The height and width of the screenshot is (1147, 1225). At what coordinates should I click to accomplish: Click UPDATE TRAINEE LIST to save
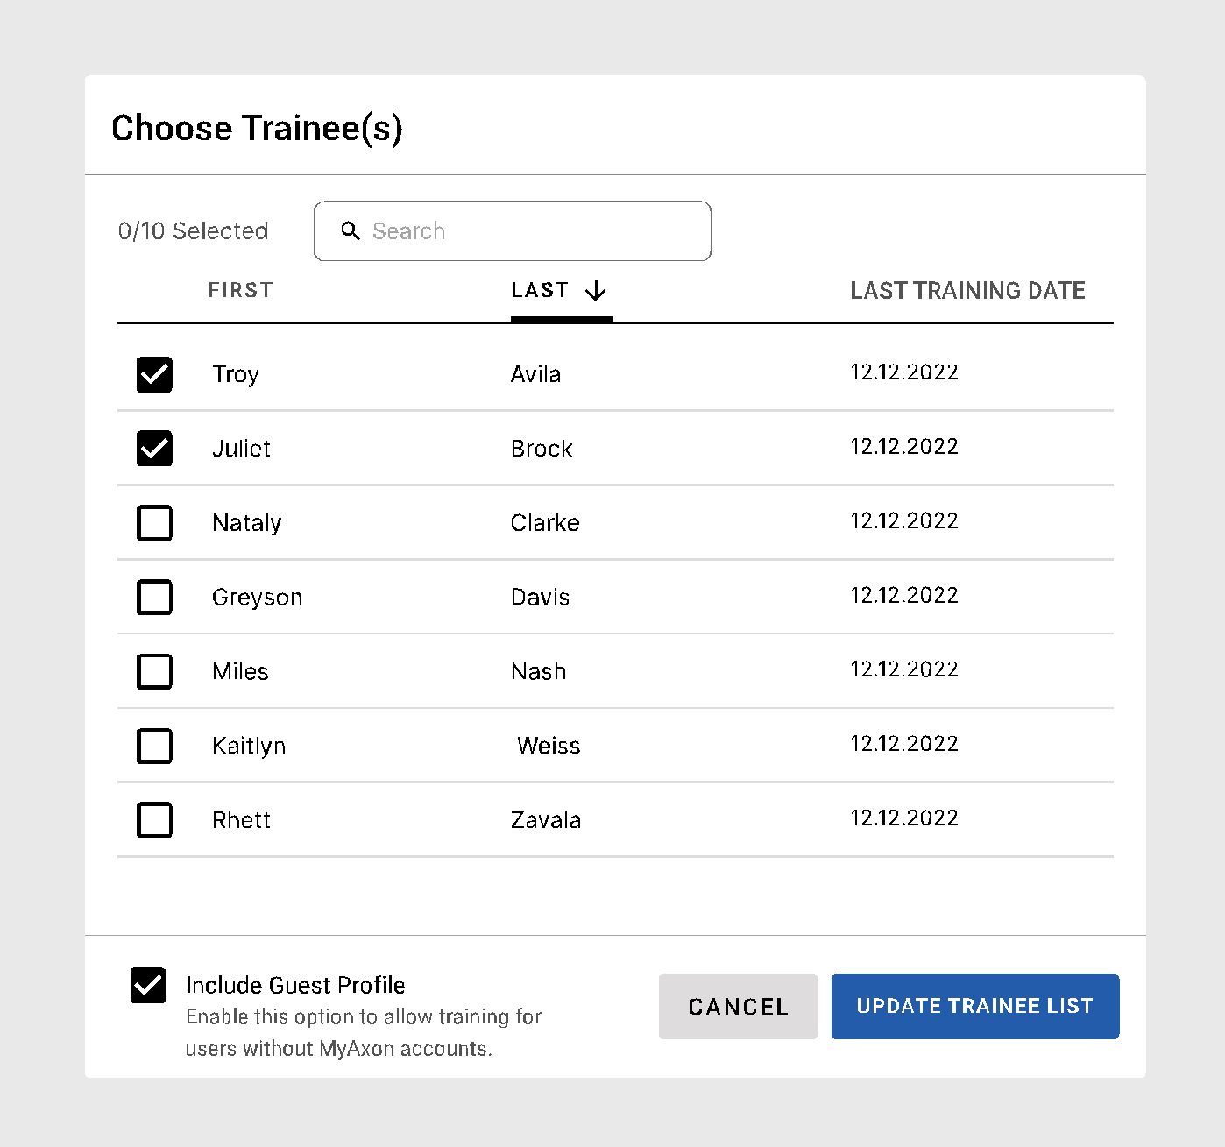[974, 1006]
